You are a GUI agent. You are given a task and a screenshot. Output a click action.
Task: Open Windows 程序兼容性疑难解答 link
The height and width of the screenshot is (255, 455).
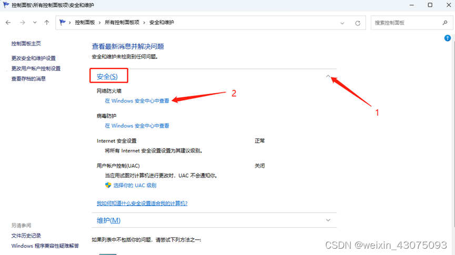tap(45, 246)
